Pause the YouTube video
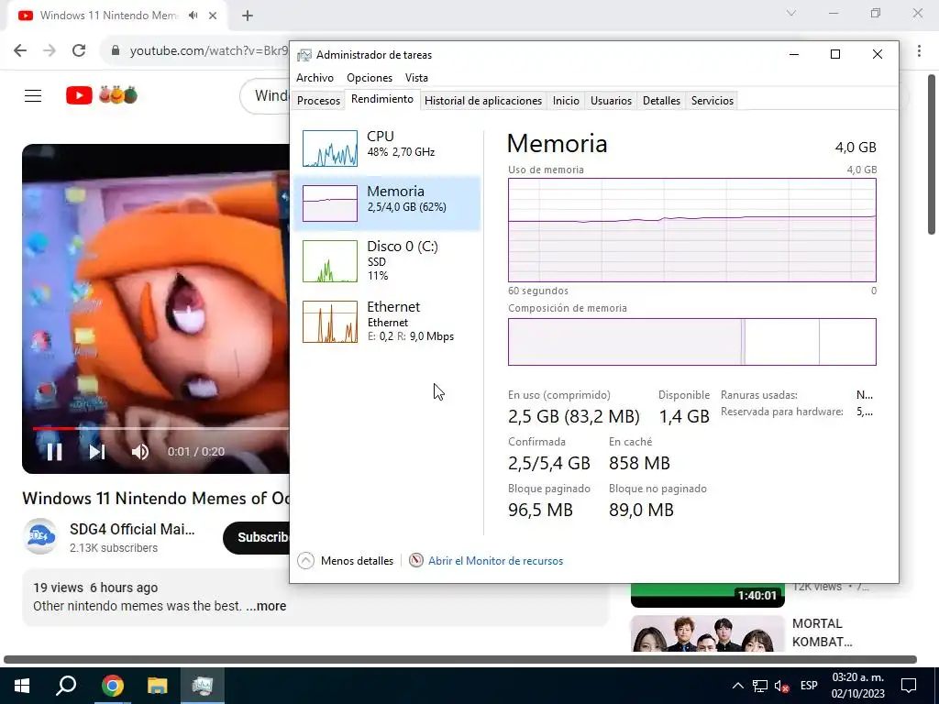This screenshot has width=939, height=704. pyautogui.click(x=54, y=451)
